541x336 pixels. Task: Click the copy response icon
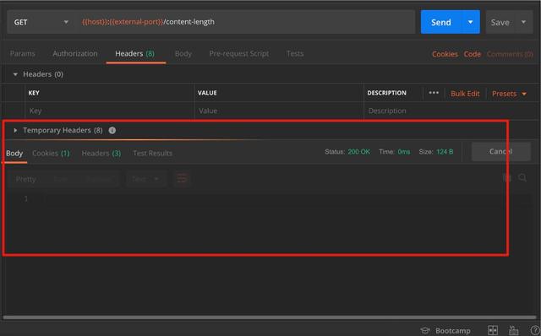point(507,178)
